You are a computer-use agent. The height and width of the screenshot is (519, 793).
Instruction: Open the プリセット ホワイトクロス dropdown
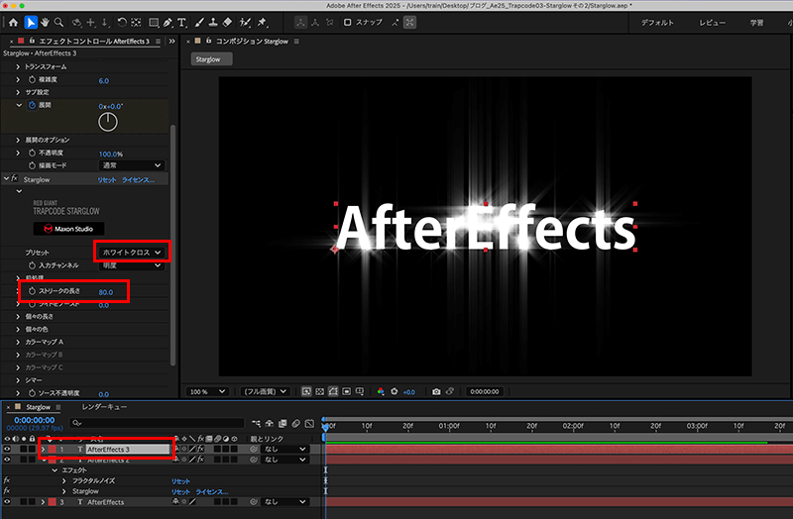tap(131, 252)
